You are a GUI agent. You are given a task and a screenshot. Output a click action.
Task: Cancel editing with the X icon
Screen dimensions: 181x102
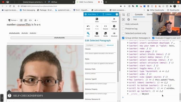[x=114, y=19]
